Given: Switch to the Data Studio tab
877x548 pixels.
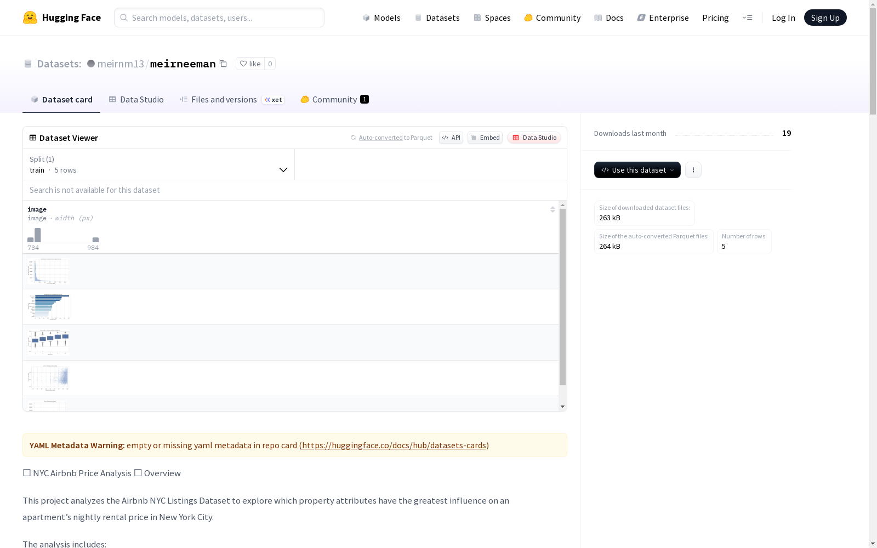Looking at the screenshot, I should click(136, 100).
